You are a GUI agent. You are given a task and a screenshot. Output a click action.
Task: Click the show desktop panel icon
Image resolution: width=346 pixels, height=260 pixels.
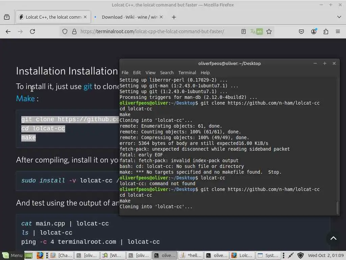click(x=28, y=255)
